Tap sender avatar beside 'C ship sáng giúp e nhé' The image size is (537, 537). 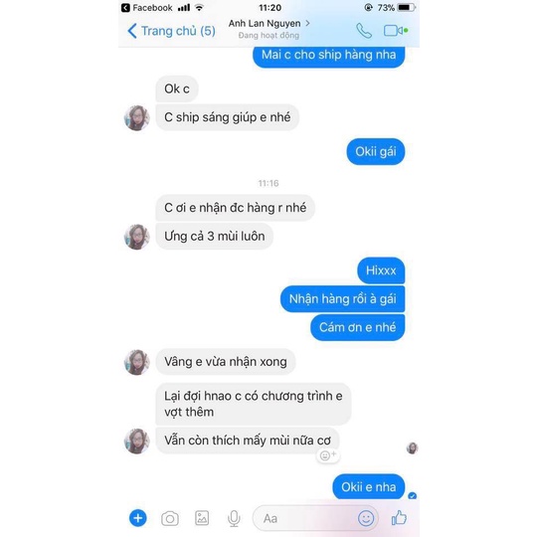pyautogui.click(x=136, y=117)
